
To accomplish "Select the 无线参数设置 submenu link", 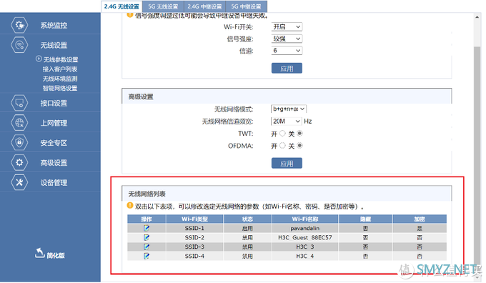I will [x=61, y=59].
